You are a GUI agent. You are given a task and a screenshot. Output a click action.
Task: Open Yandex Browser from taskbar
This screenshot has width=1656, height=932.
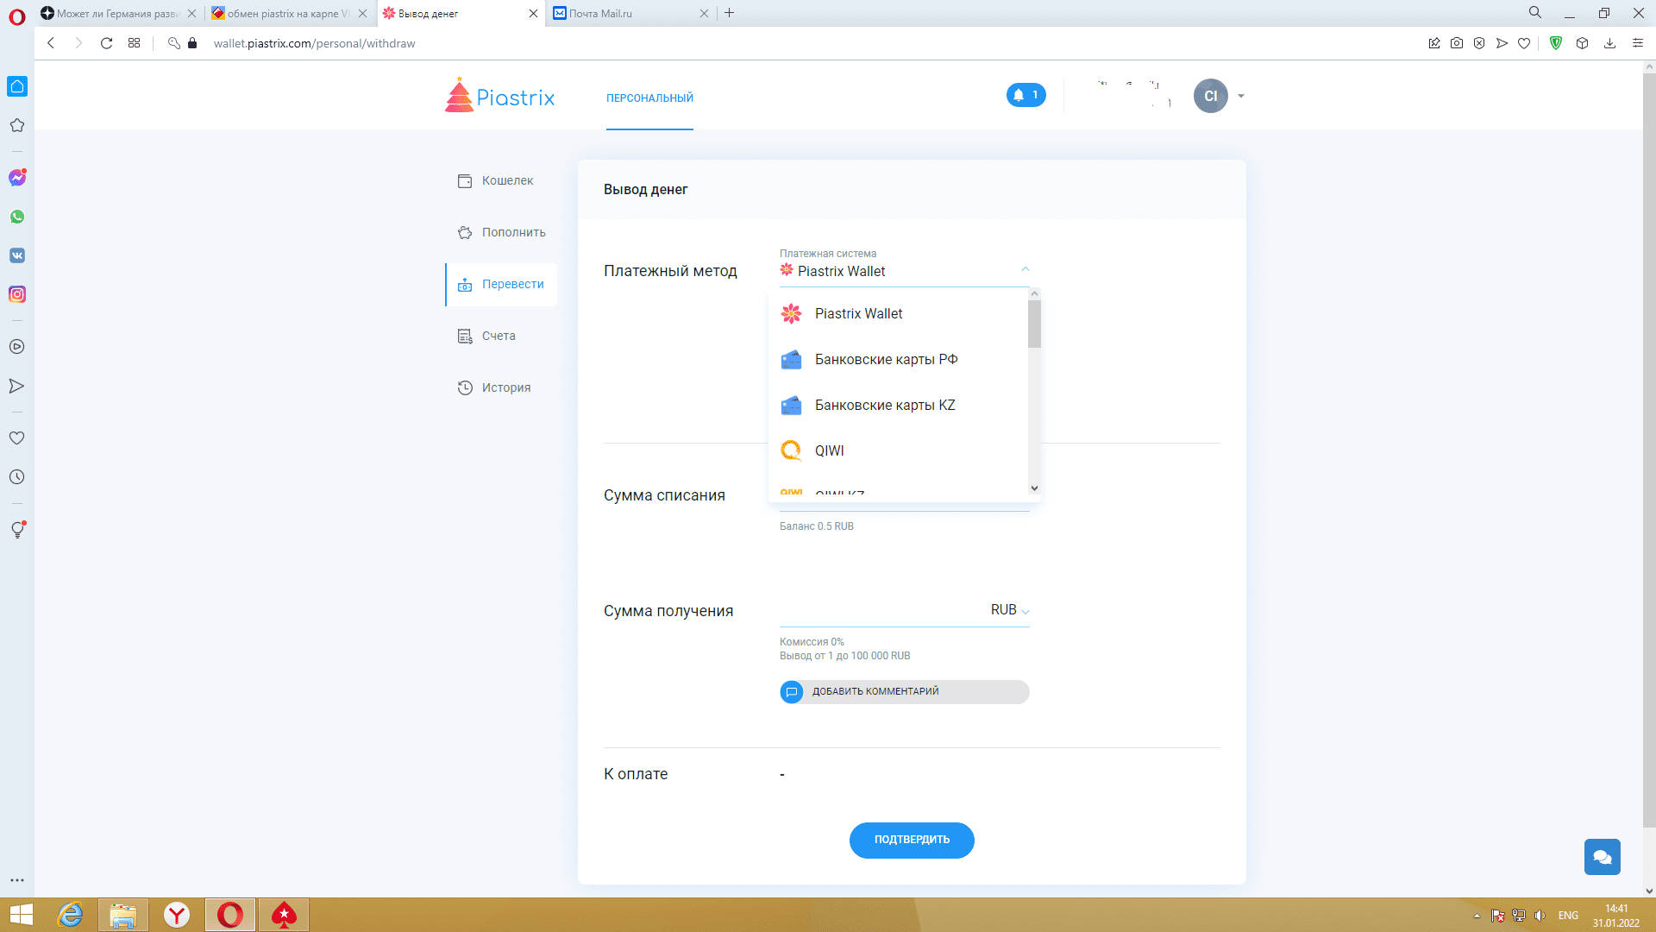pyautogui.click(x=177, y=915)
